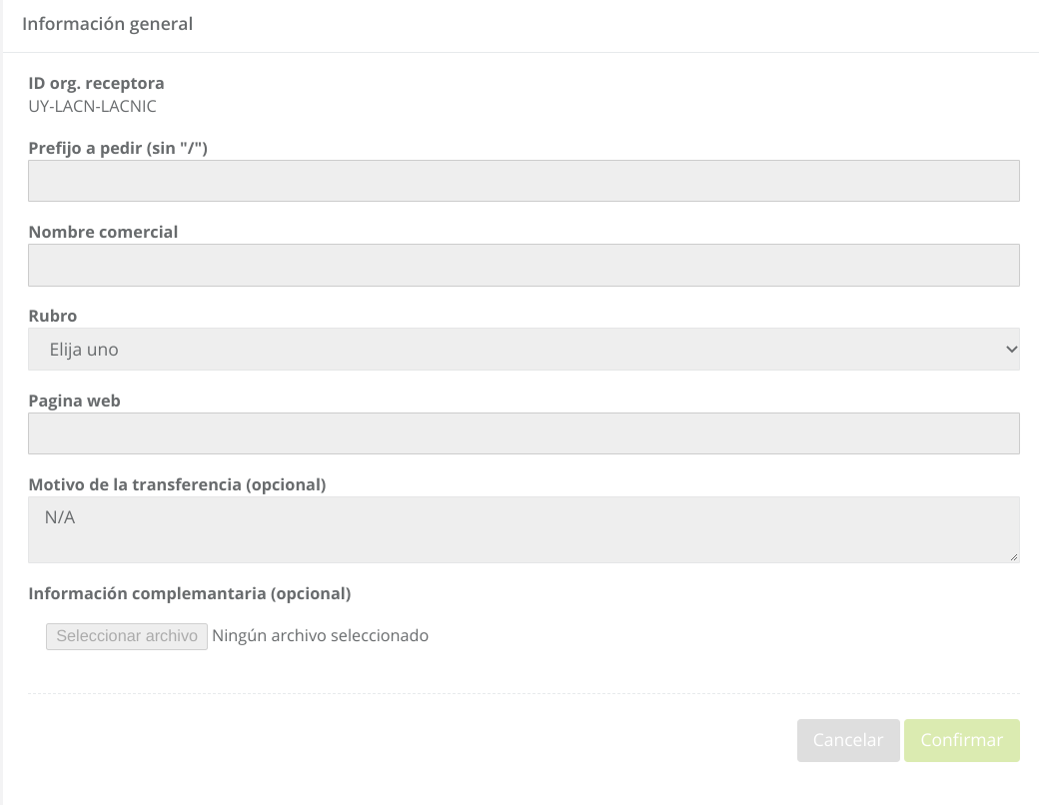This screenshot has width=1039, height=805.
Task: Click the ID org. receptora label
Action: tap(96, 83)
